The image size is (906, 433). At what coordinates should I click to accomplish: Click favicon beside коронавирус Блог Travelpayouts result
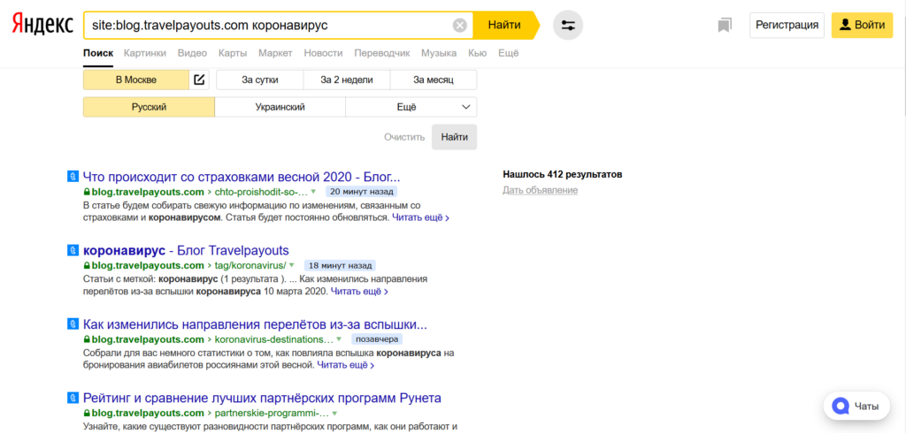(73, 250)
